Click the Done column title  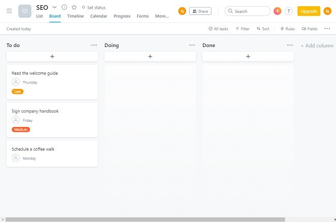[x=209, y=45]
